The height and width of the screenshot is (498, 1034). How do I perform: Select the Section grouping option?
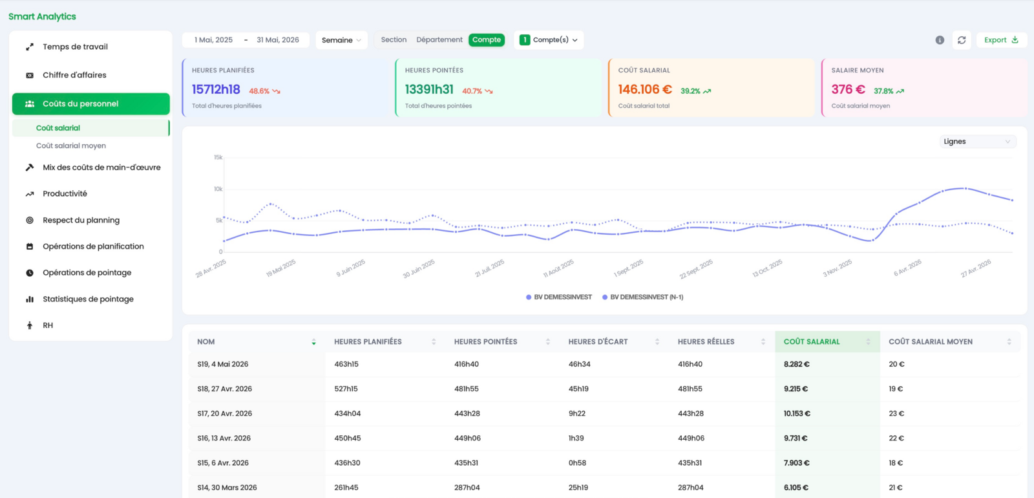394,40
